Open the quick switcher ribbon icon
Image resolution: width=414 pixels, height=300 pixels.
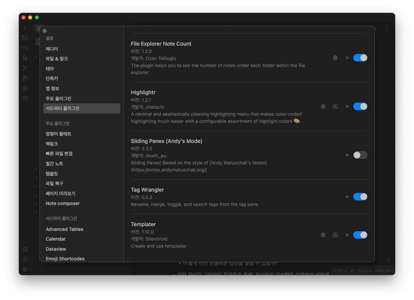tap(25, 58)
